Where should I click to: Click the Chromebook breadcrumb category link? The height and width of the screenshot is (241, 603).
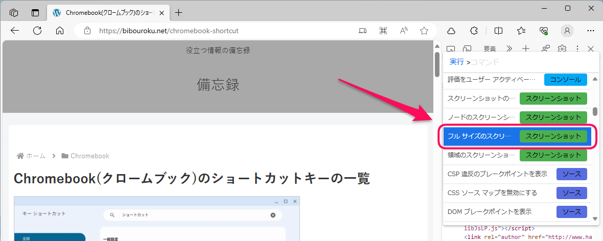coord(85,156)
